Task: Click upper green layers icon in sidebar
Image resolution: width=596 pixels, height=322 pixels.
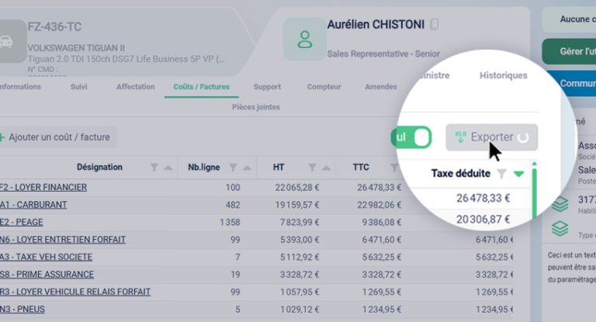Action: 560,204
